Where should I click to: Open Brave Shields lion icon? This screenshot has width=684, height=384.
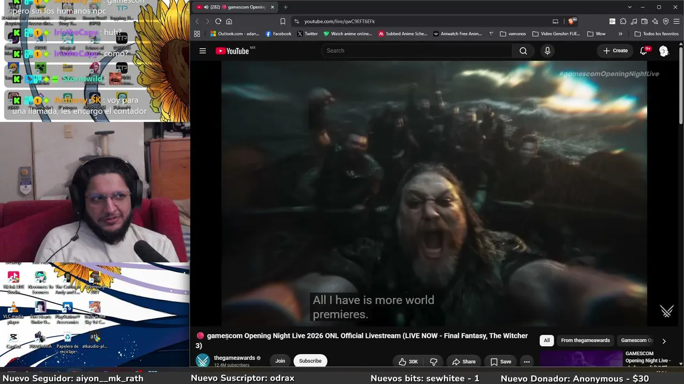(572, 21)
